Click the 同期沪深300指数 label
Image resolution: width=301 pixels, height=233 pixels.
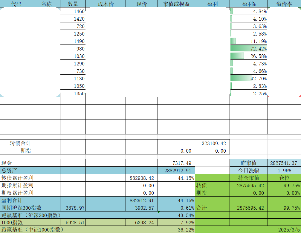coord(21,208)
